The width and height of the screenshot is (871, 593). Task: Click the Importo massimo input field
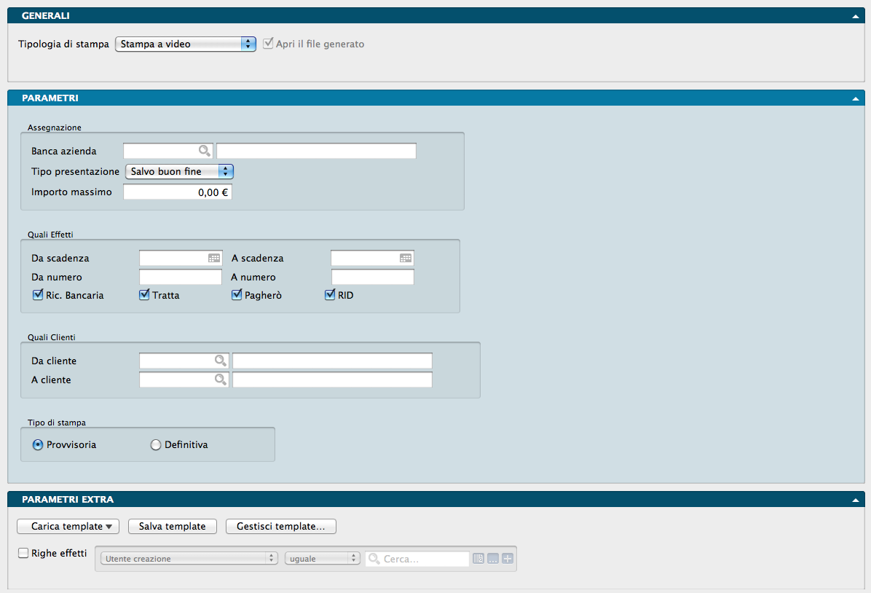[177, 192]
